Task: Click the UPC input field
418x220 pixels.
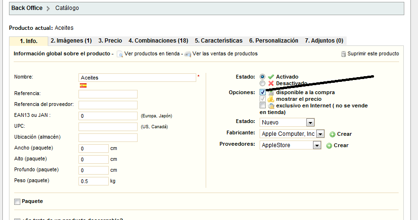Action: pyautogui.click(x=108, y=127)
